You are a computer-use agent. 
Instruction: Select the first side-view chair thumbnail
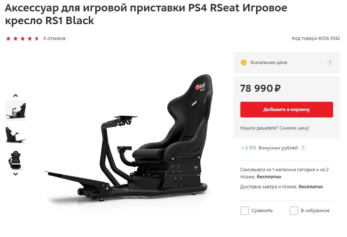click(16, 111)
